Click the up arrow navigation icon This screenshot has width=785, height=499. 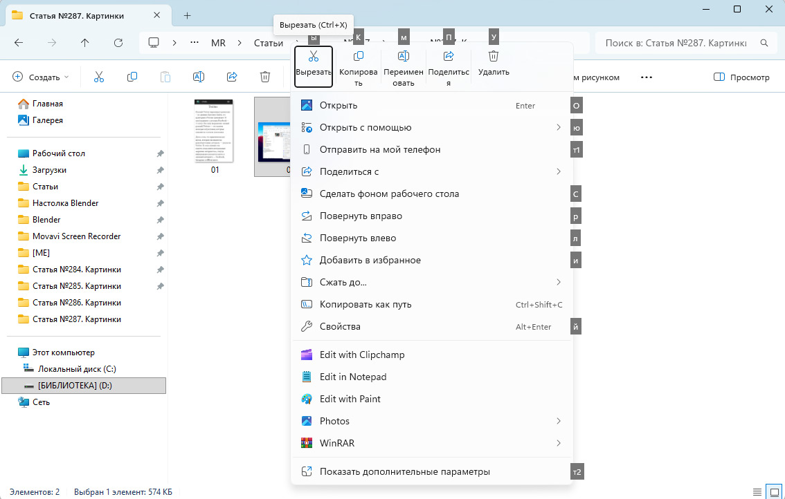pos(85,43)
